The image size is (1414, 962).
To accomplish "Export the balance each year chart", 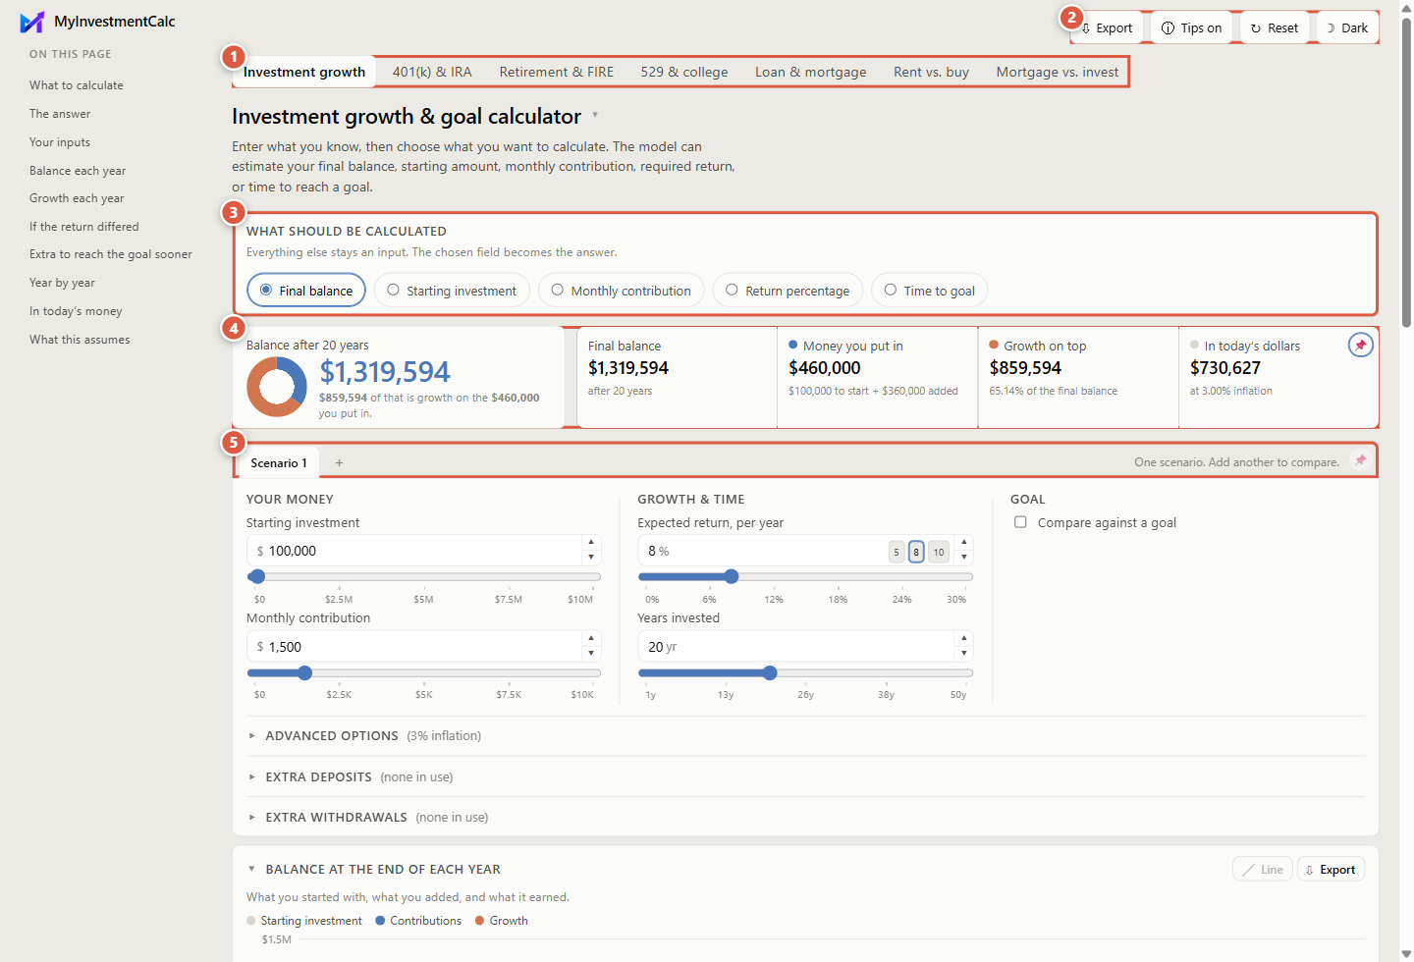I will click(x=1331, y=870).
